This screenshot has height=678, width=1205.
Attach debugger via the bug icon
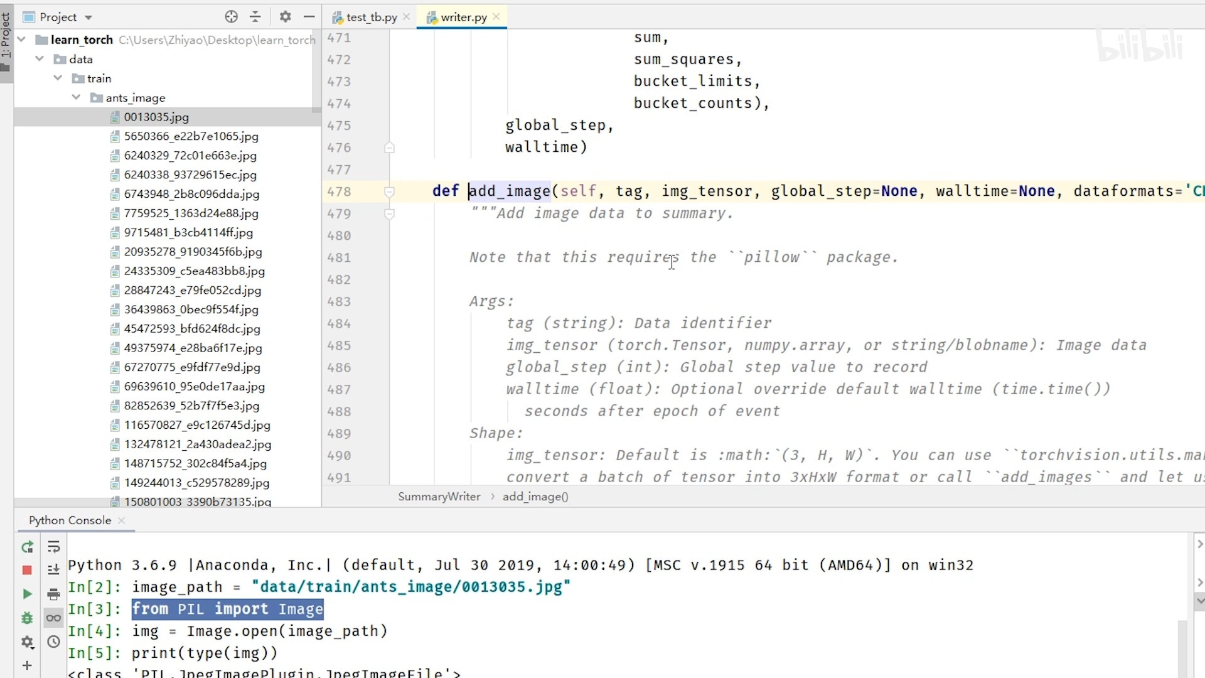[27, 618]
